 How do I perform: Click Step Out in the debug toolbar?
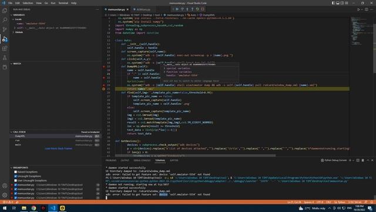pyautogui.click(x=192, y=9)
